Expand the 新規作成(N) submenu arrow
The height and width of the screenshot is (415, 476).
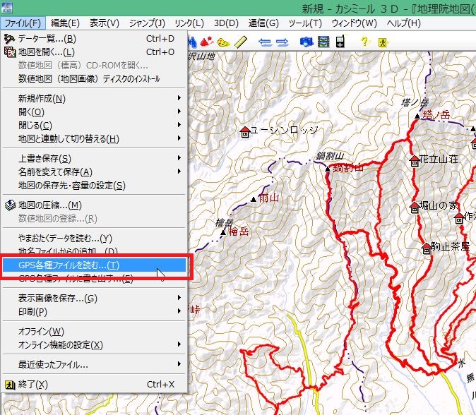(x=179, y=97)
